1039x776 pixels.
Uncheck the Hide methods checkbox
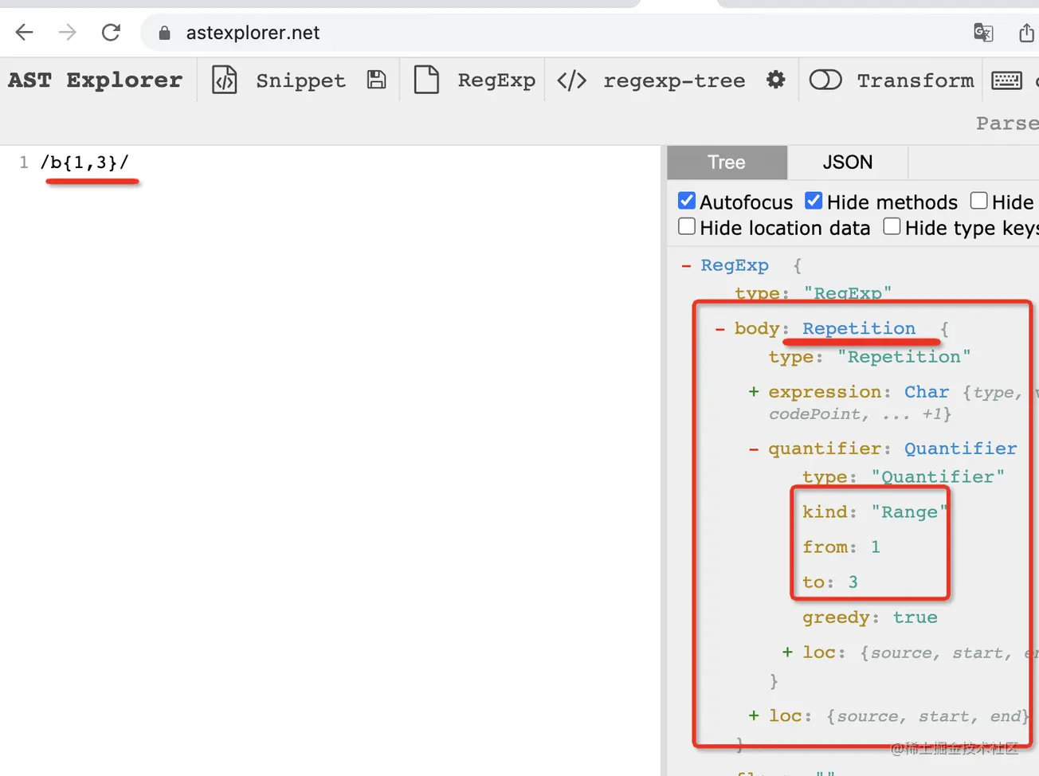coord(814,201)
